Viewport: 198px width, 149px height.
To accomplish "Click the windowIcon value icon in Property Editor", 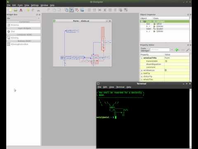I will pos(166,70).
